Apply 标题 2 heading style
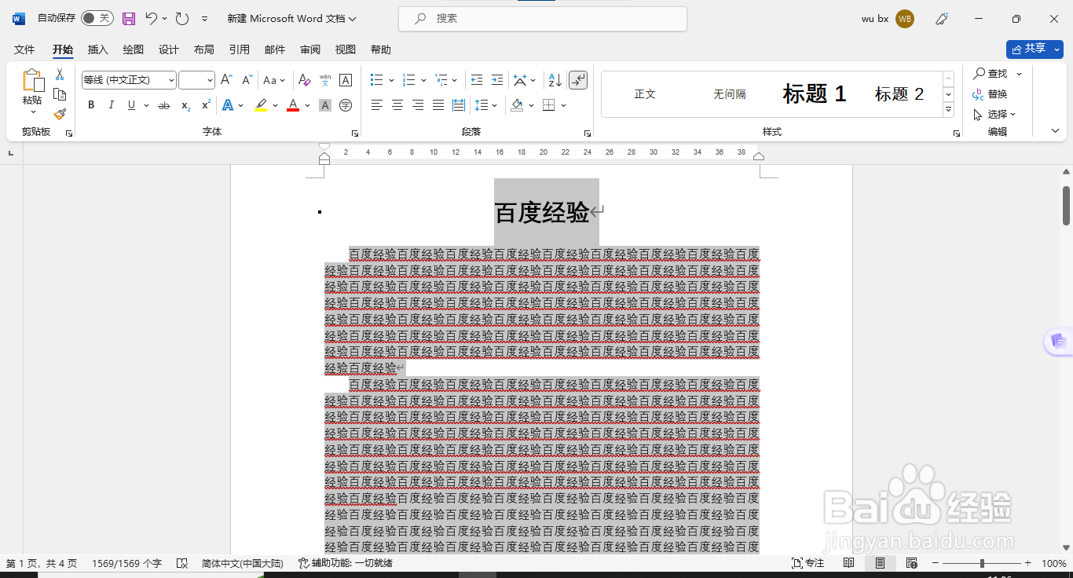The image size is (1073, 578). click(899, 94)
